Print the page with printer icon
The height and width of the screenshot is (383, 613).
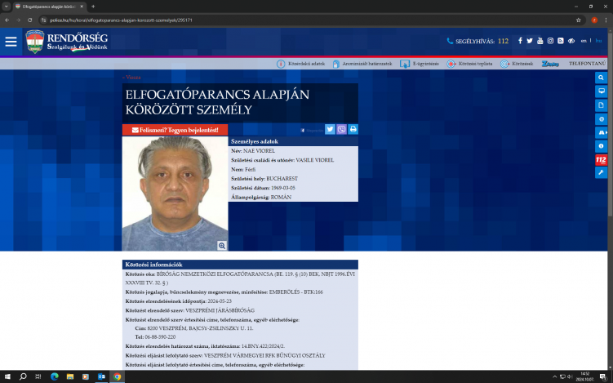pos(353,129)
